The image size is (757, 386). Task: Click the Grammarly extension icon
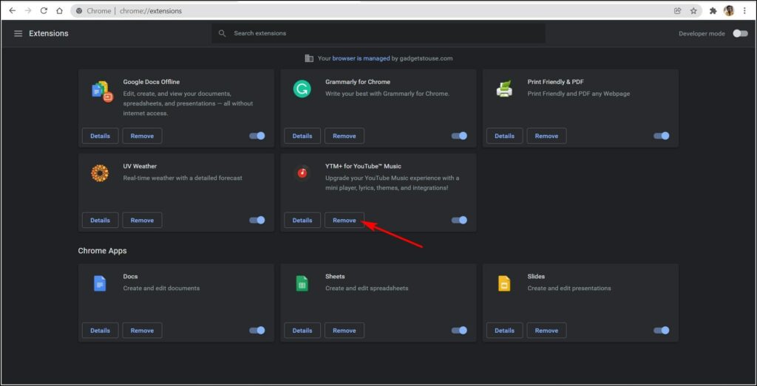coord(302,89)
